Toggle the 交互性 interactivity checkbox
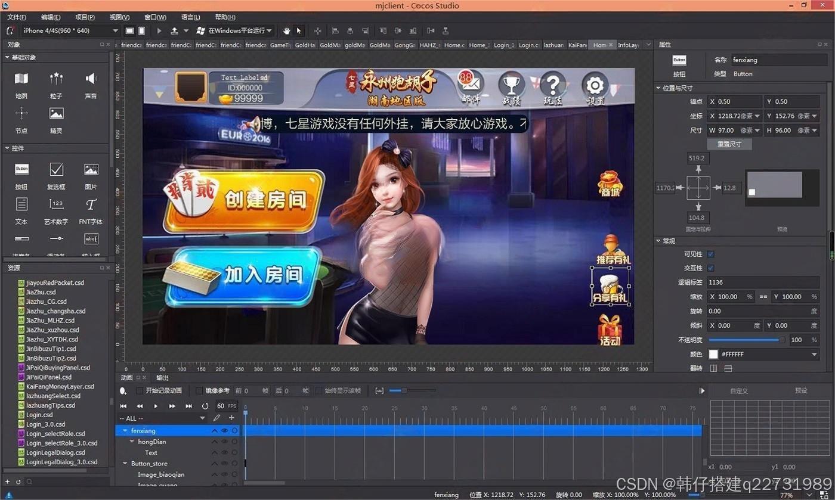The width and height of the screenshot is (835, 500). (x=711, y=268)
